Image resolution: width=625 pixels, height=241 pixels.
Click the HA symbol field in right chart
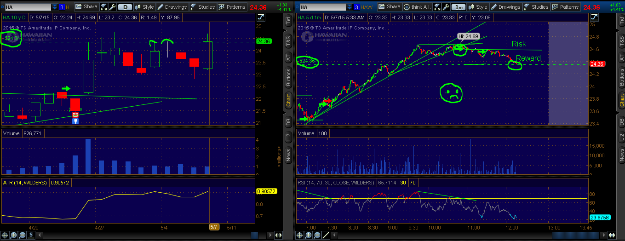[x=322, y=7]
